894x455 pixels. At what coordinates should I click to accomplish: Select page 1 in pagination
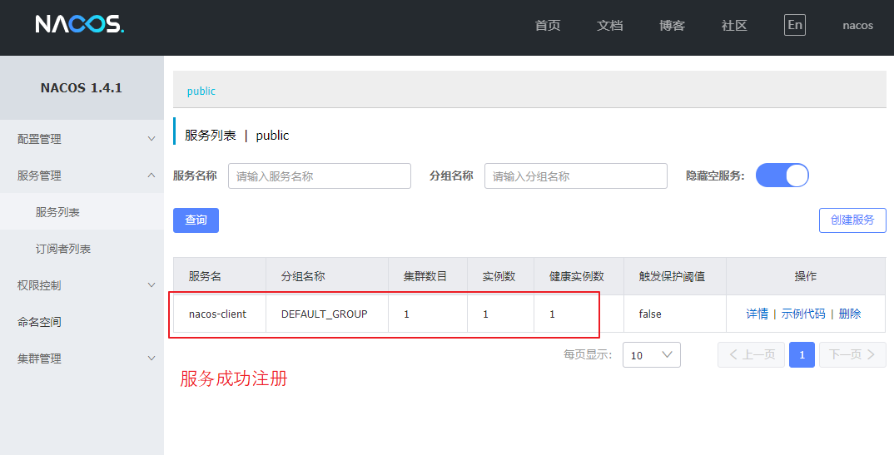click(802, 355)
